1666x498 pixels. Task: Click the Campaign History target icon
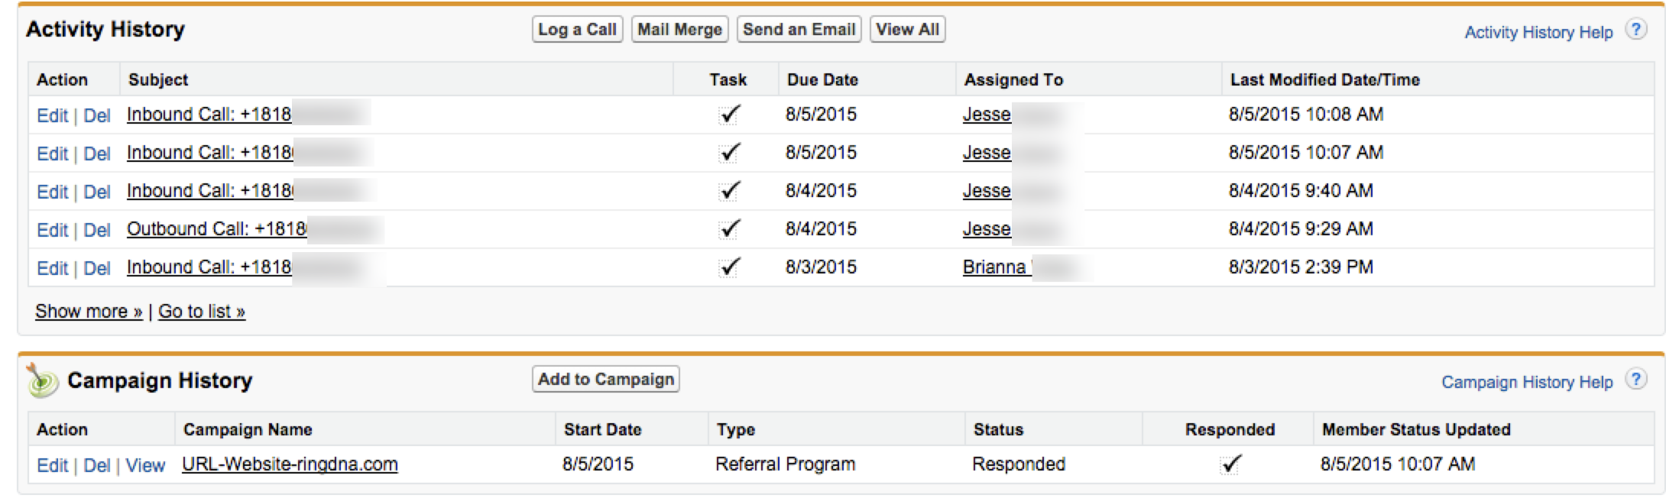point(42,380)
